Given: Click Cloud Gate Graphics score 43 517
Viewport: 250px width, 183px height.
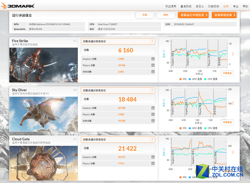Looking at the screenshot, I should tap(121, 157).
